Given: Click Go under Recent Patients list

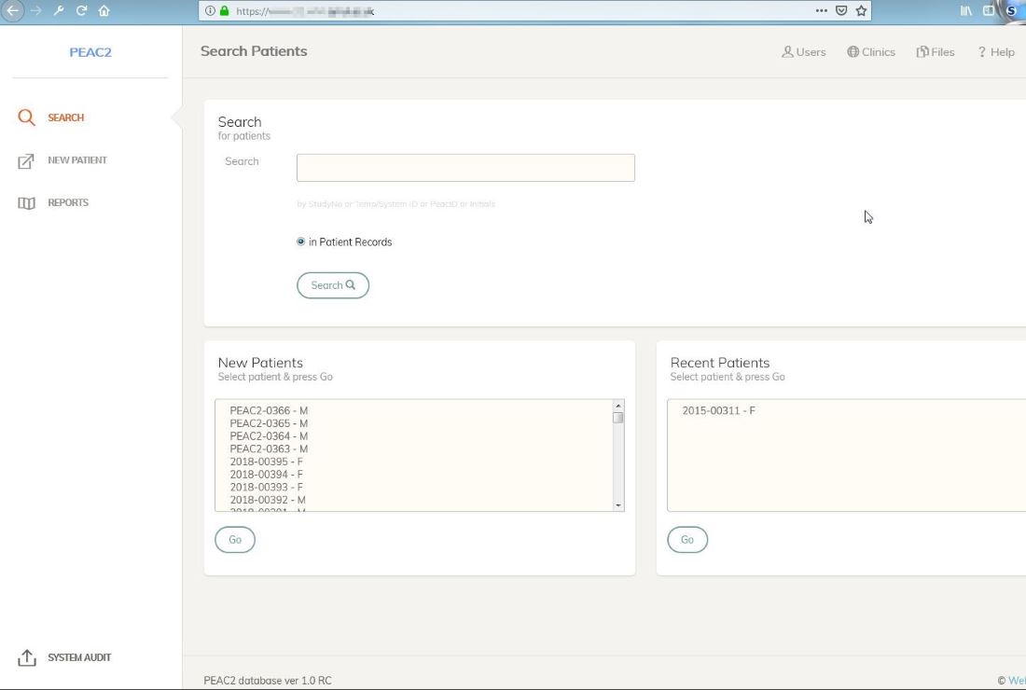Looking at the screenshot, I should 687,540.
